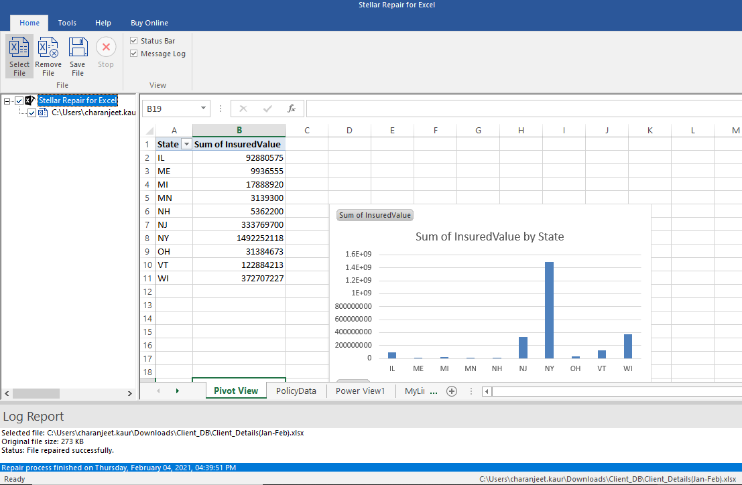The height and width of the screenshot is (485, 742).
Task: Click the workbook file icon in tree
Action: pos(43,113)
